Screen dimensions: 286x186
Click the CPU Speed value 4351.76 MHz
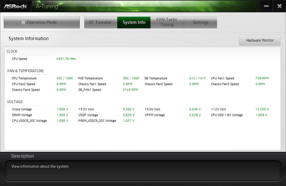[x=66, y=59]
